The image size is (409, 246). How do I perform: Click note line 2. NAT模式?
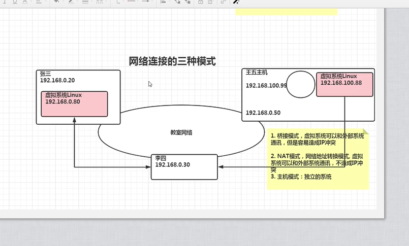[x=317, y=163]
